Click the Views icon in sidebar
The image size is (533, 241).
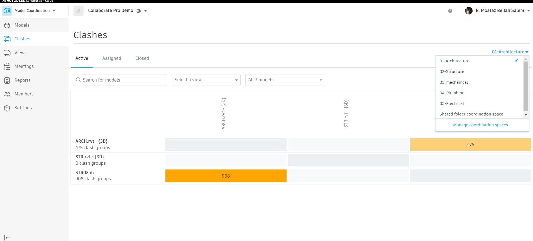pos(7,53)
